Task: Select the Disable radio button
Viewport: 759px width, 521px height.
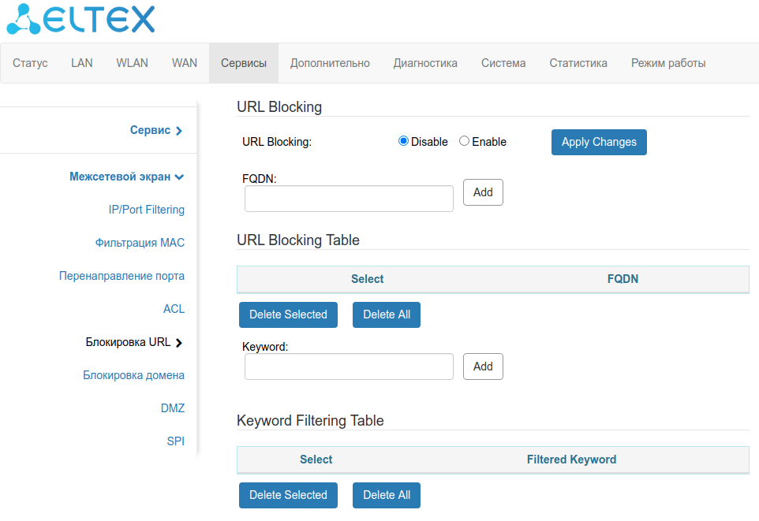Action: 403,141
